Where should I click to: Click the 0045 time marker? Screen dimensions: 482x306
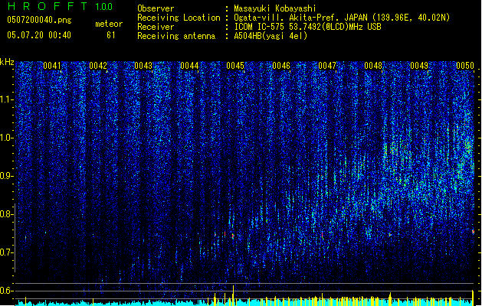[x=235, y=66]
